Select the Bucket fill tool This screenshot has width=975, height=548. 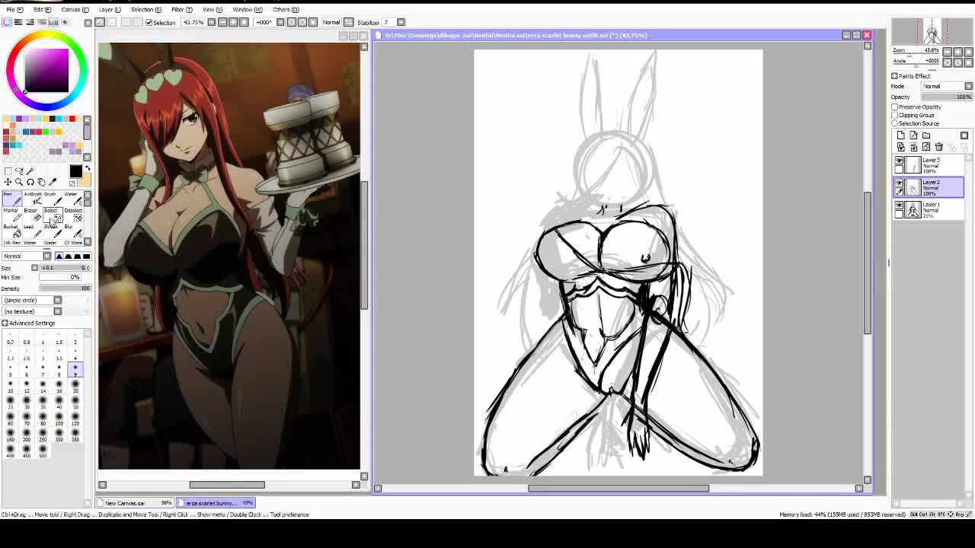(x=12, y=231)
